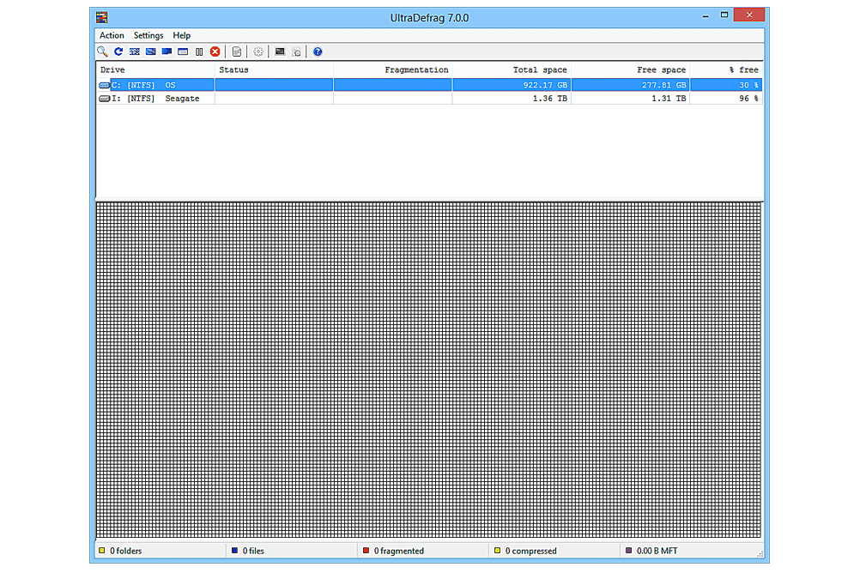Pause the current job
Viewport: 860px width, 573px height.
199,52
